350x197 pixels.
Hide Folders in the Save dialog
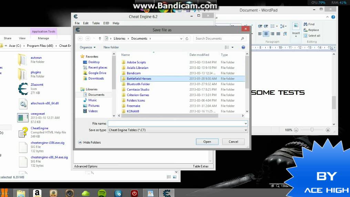(x=90, y=142)
